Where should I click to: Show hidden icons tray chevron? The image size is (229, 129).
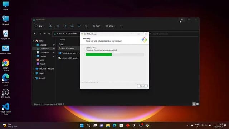188,125
